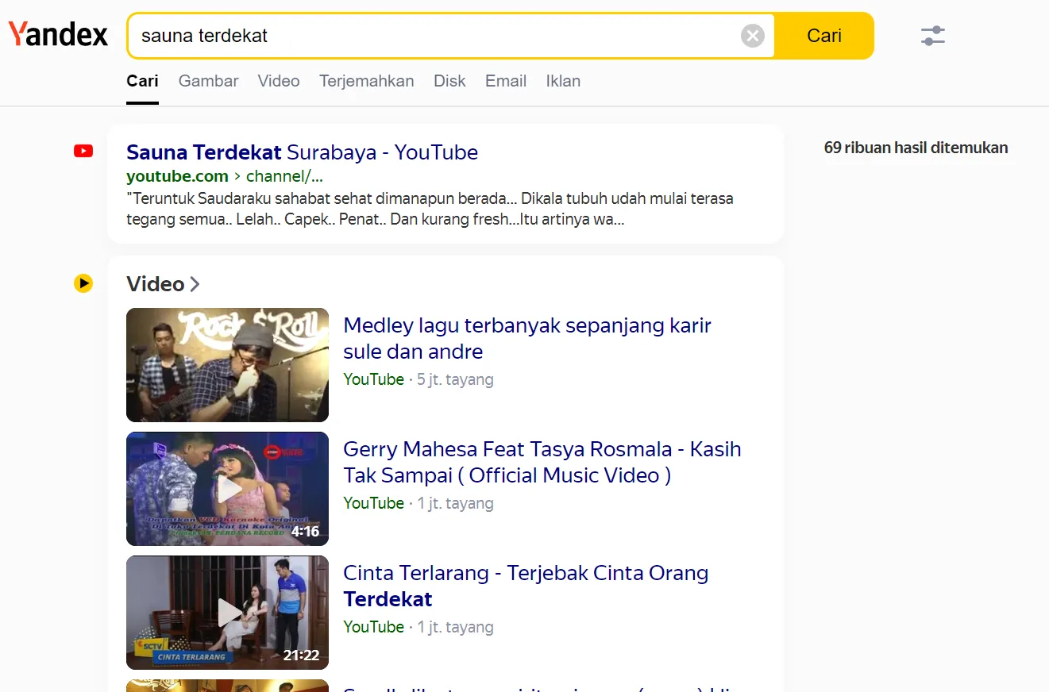The image size is (1049, 692).
Task: Click the play overlay on the Gerry Mahesa video
Action: point(227,489)
